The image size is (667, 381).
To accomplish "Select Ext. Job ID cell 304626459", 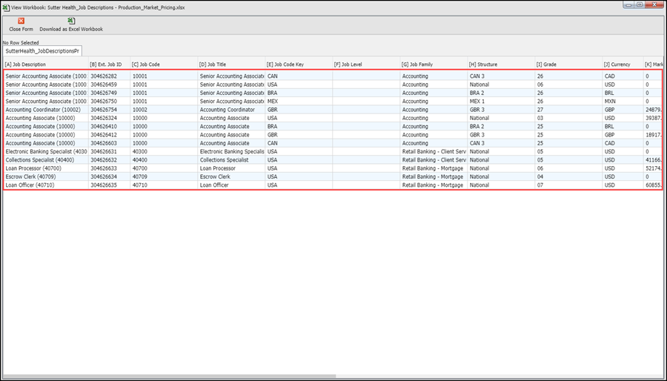I will click(x=110, y=85).
